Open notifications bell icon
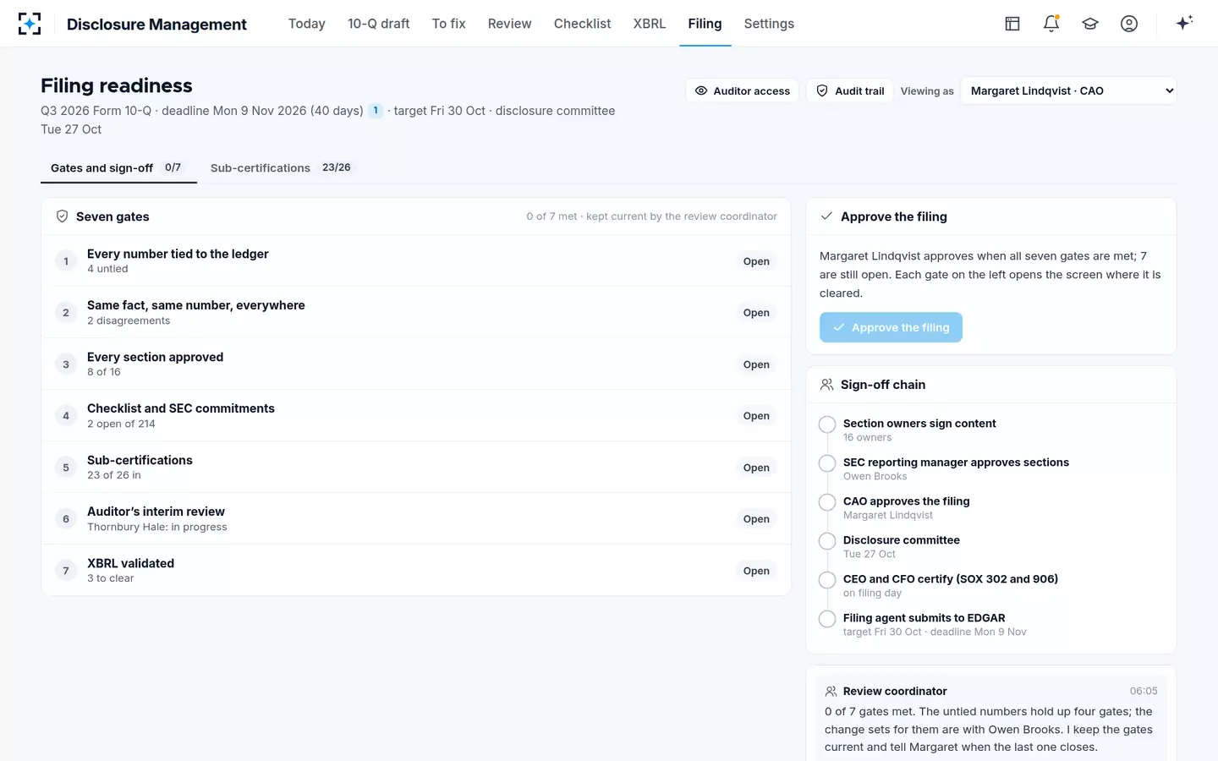Image resolution: width=1218 pixels, height=761 pixels. (1051, 24)
